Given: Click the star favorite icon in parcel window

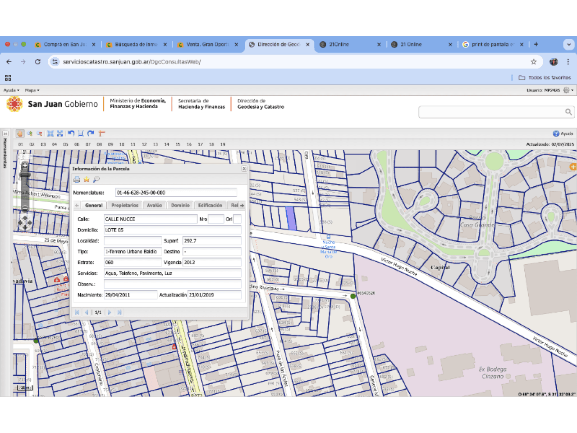Looking at the screenshot, I should (87, 180).
